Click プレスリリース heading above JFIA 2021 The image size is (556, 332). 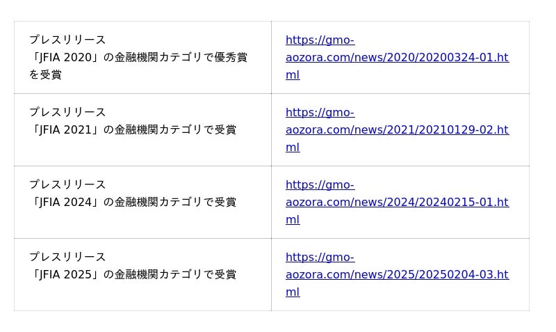(67, 112)
